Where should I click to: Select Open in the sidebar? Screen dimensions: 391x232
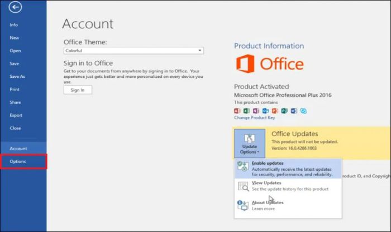pos(15,51)
